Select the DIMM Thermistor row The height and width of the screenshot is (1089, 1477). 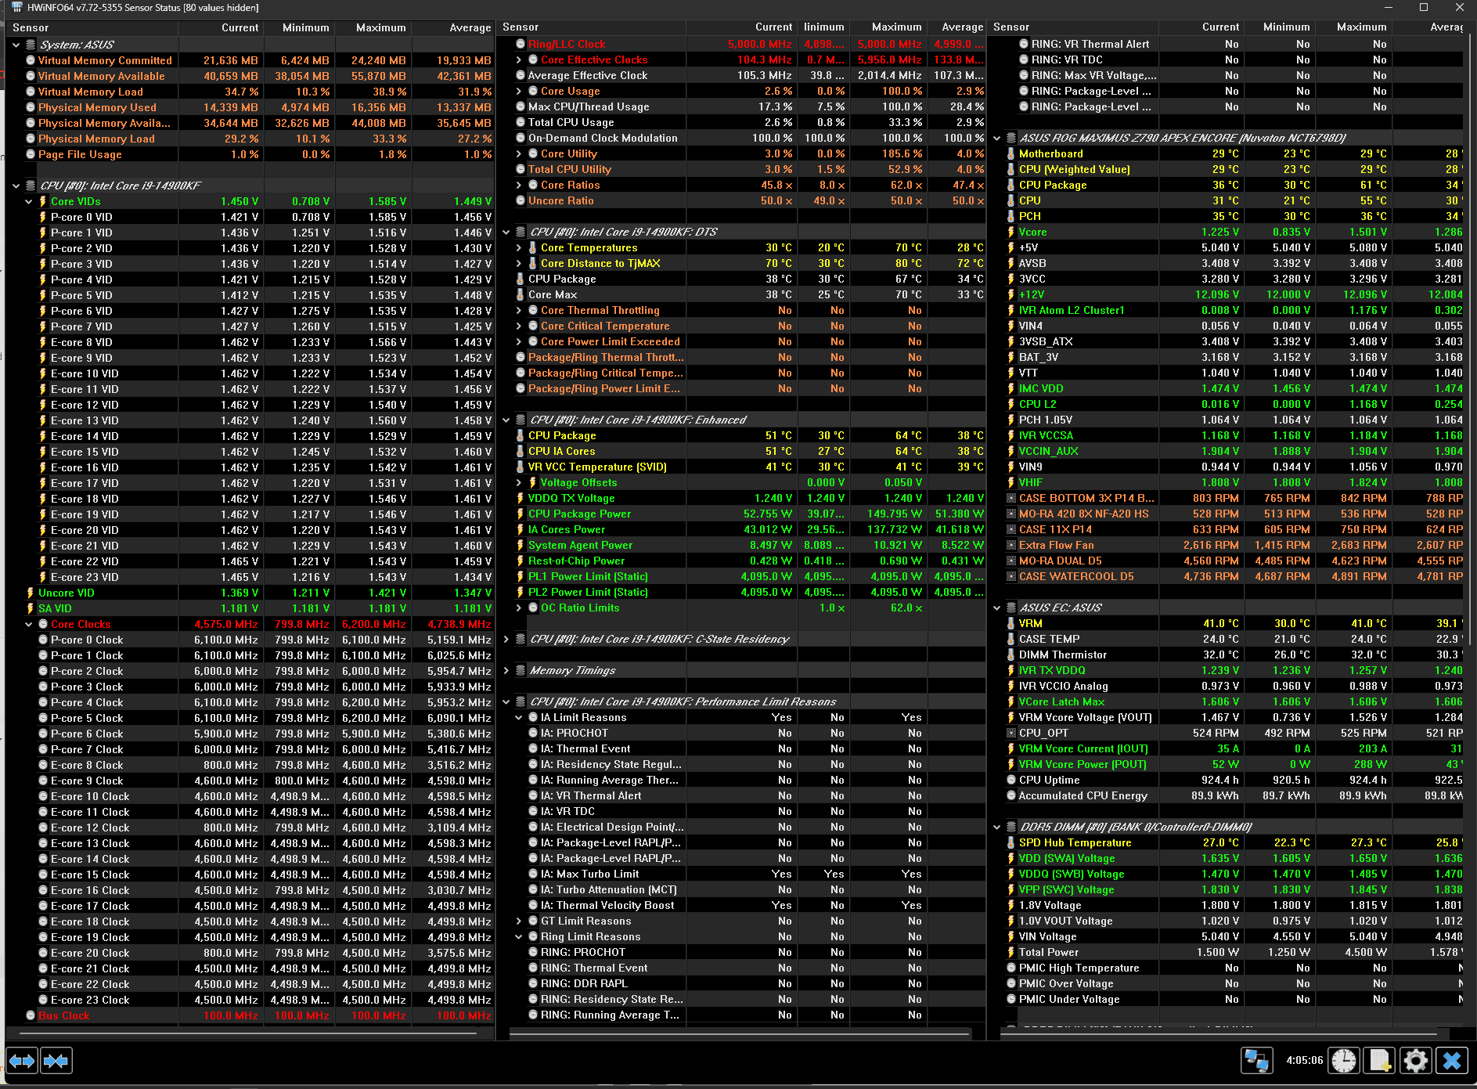pos(1227,654)
